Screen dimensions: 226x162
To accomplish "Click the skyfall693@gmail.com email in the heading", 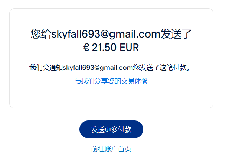I will point(106,34).
